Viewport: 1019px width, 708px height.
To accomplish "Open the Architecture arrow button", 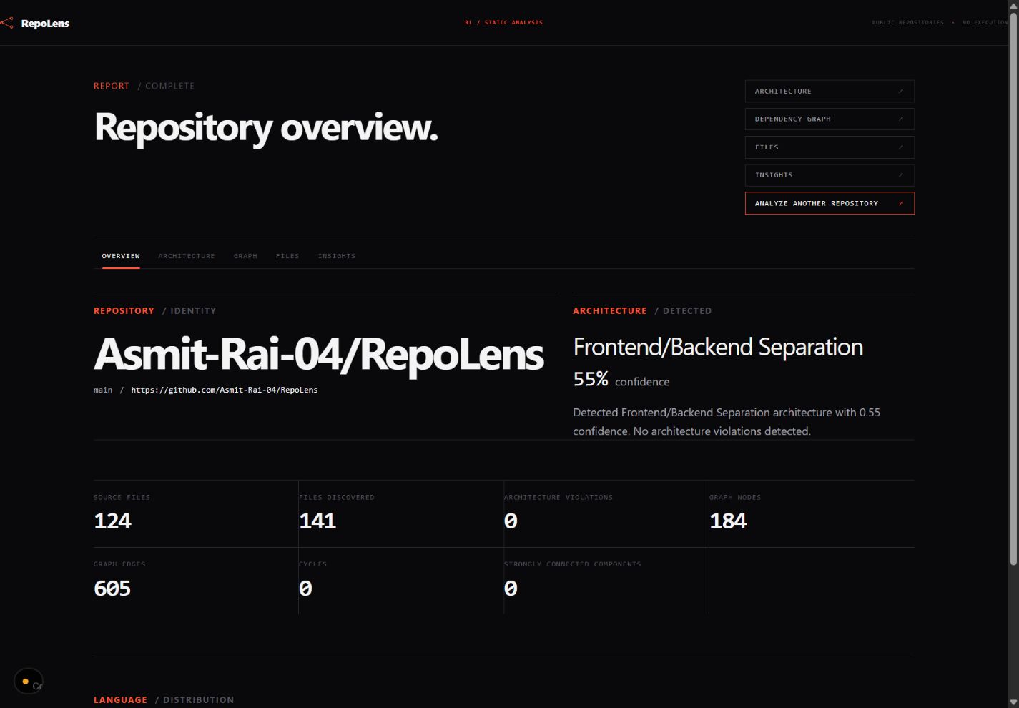I will click(830, 92).
